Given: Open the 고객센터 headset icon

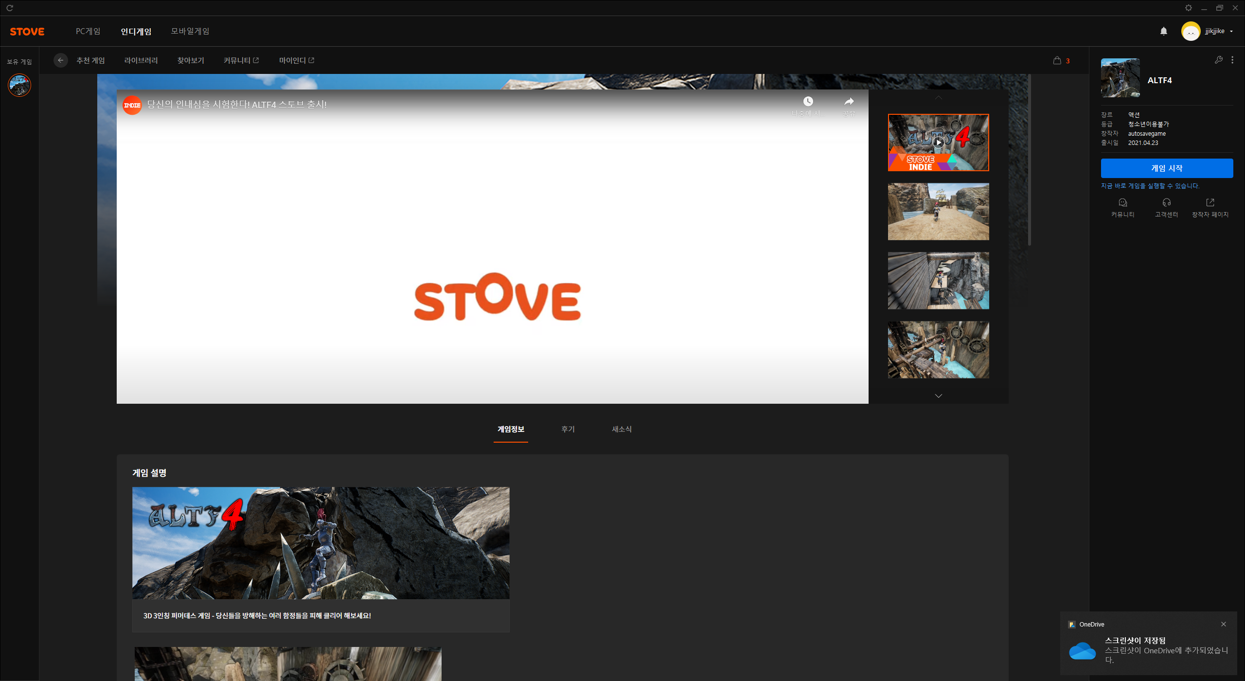Looking at the screenshot, I should point(1166,203).
